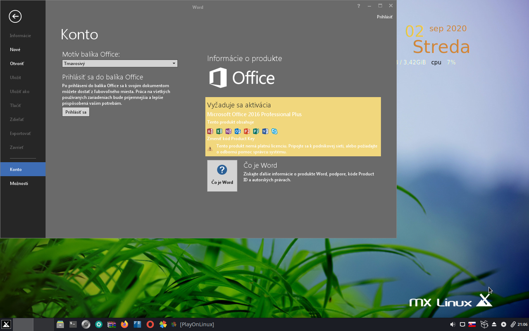Click the colorful clover launcher in taskbar
Viewport: 529px width, 331px height.
tap(163, 324)
